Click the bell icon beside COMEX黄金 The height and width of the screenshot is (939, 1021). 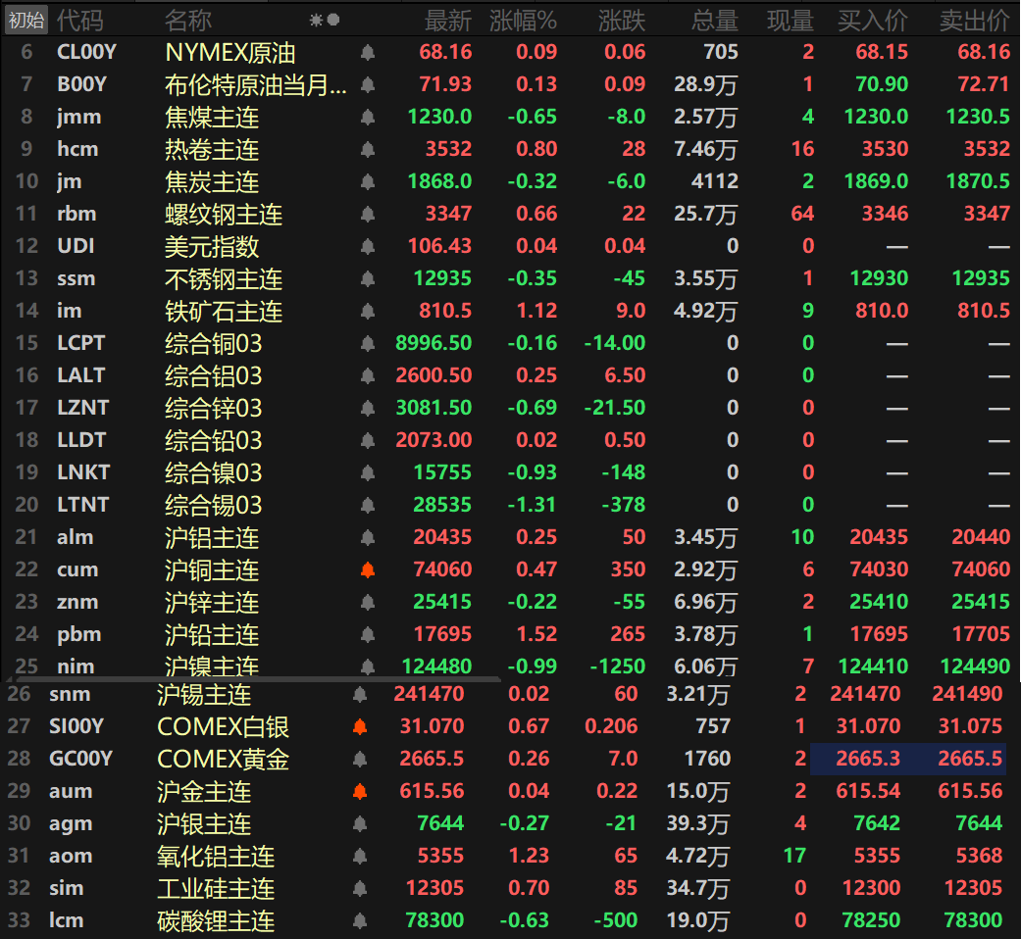click(x=368, y=758)
